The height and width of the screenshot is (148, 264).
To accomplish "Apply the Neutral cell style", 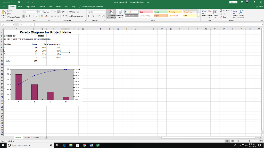I will point(175,12).
